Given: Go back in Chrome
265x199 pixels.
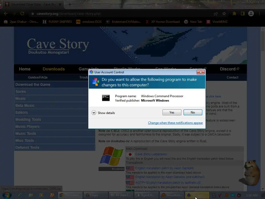Looking at the screenshot, I should coord(6,13).
